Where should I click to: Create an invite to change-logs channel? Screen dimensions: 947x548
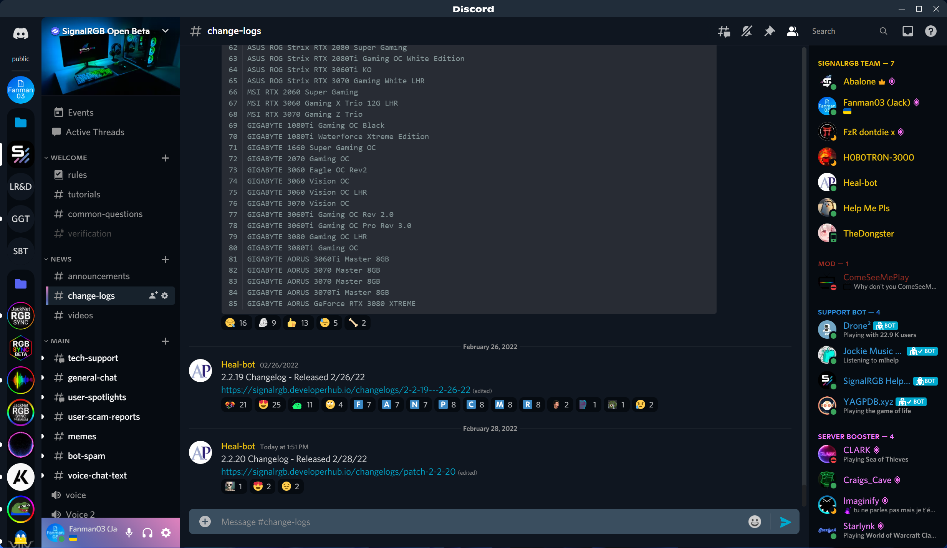coord(154,295)
